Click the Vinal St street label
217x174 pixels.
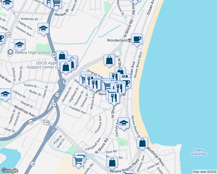[10, 130]
